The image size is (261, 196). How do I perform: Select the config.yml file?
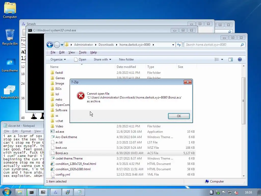click(123, 175)
